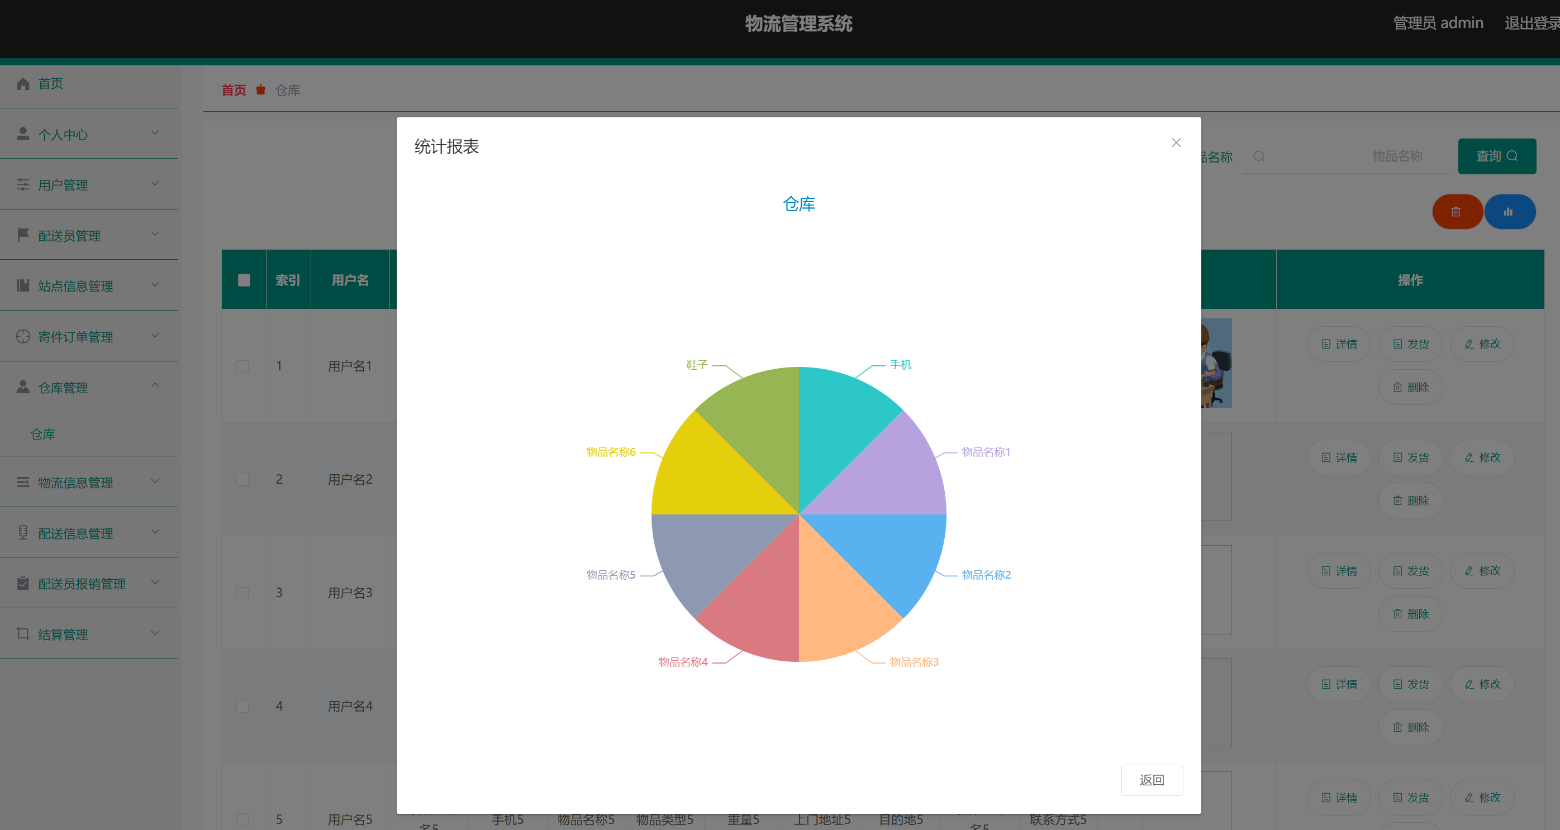Click the 查询 search button
This screenshot has width=1560, height=830.
click(1496, 156)
